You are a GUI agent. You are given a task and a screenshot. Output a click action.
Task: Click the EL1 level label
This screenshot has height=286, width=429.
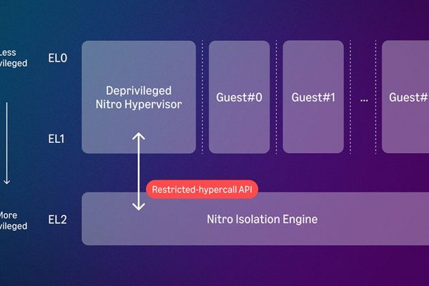(56, 139)
